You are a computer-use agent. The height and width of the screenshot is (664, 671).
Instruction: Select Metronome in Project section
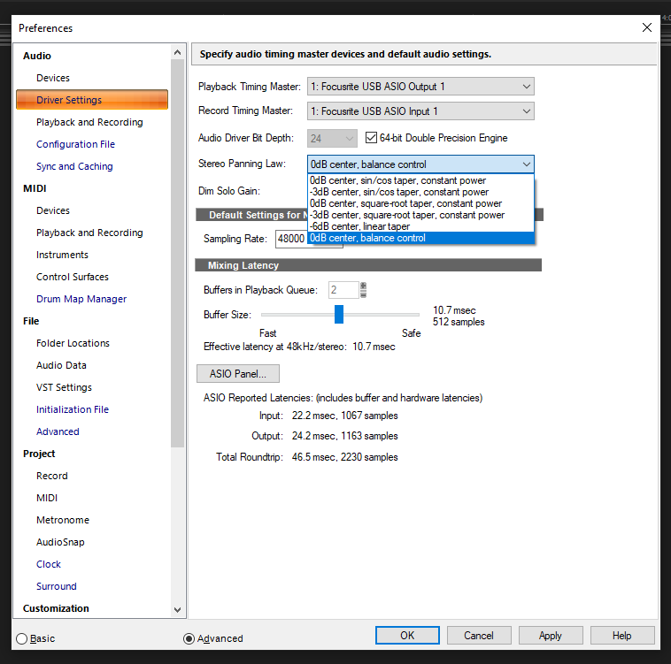pos(63,520)
